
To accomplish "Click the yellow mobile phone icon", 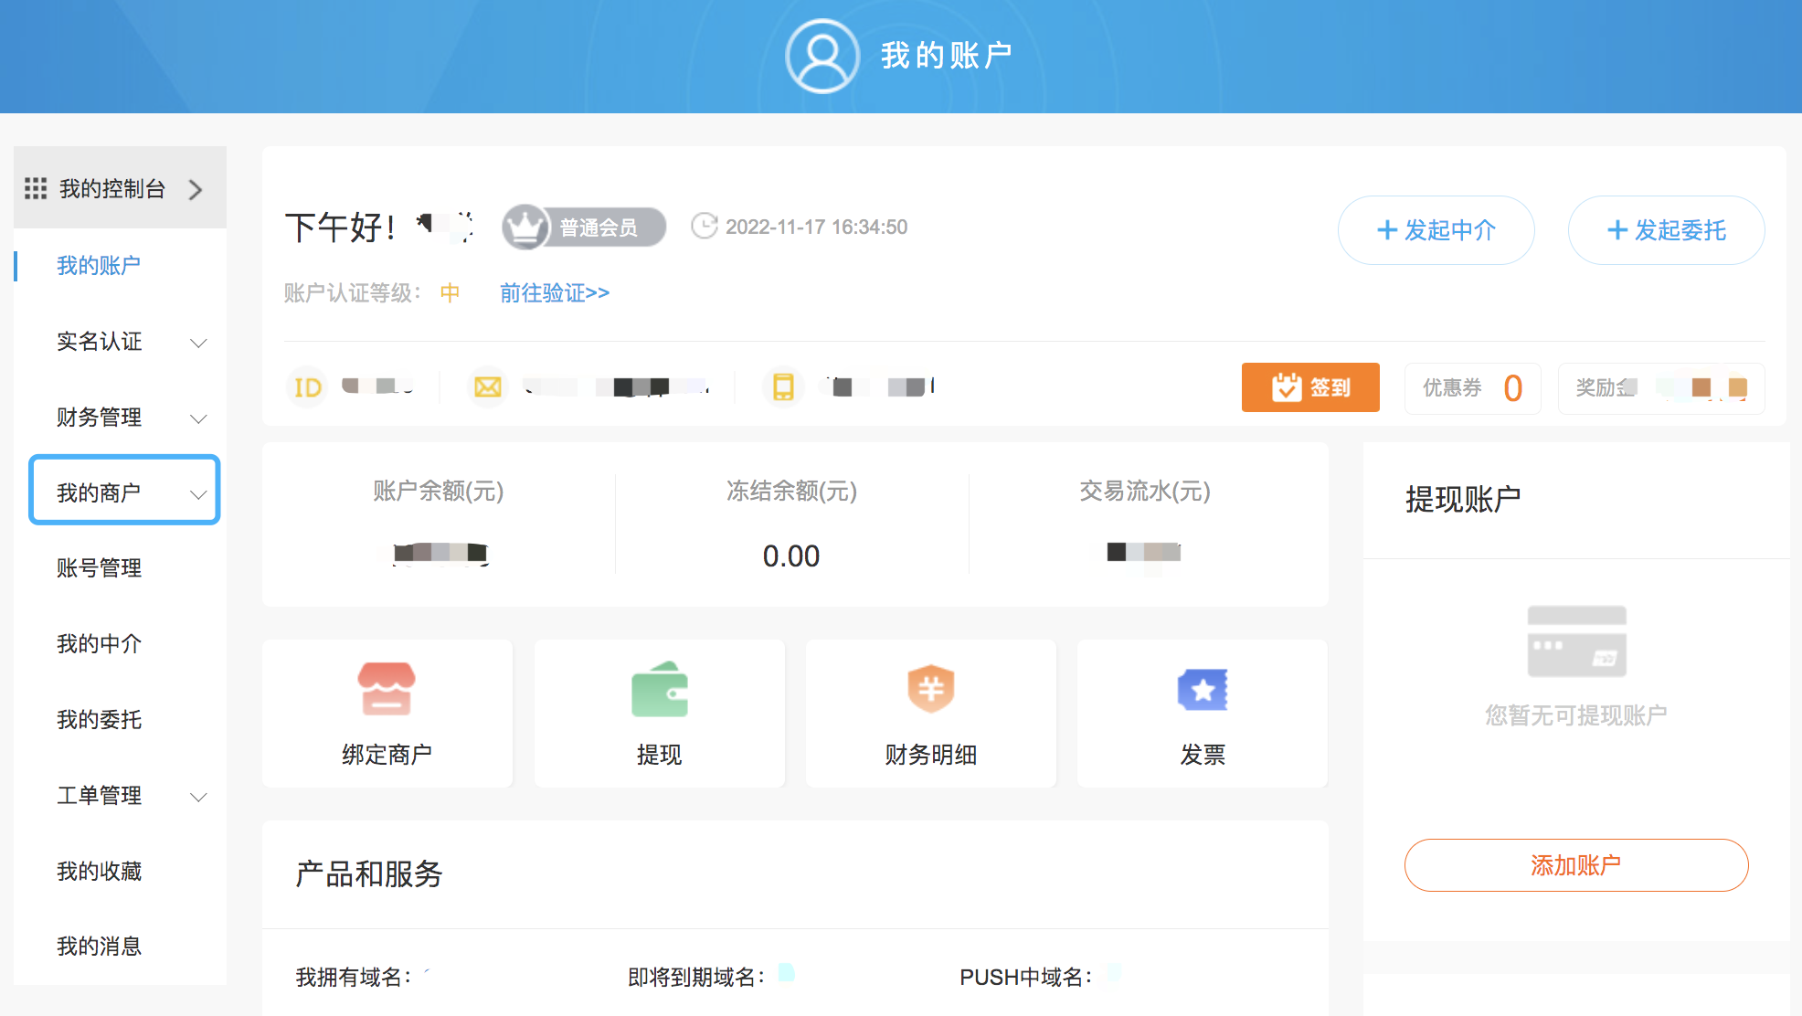I will click(x=783, y=387).
